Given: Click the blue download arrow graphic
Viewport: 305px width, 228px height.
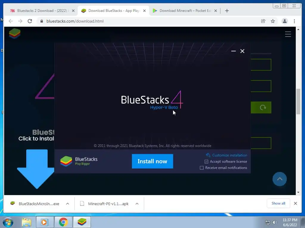Looking at the screenshot, I should coord(36,169).
